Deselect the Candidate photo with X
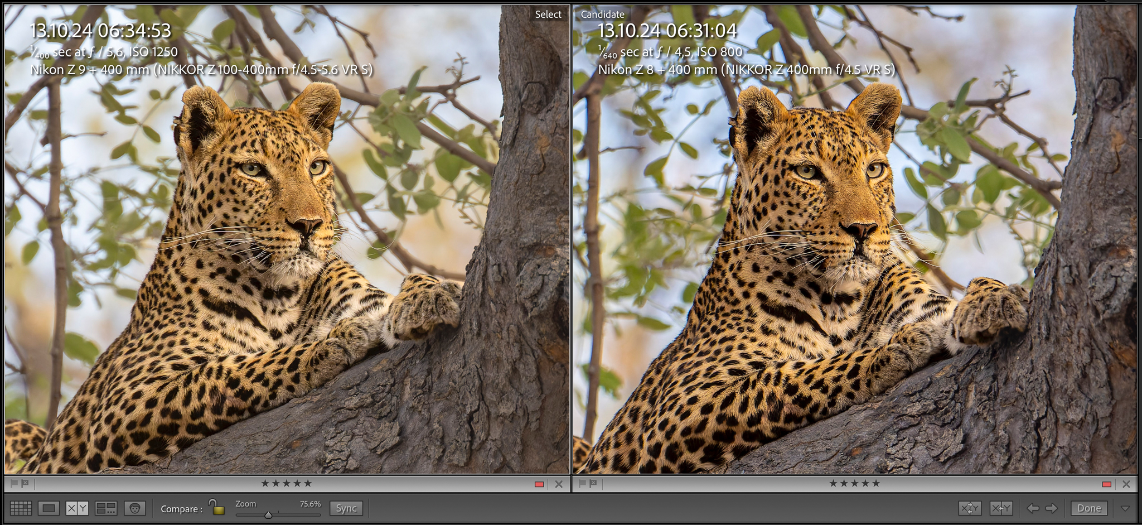The height and width of the screenshot is (525, 1142). tap(1126, 484)
